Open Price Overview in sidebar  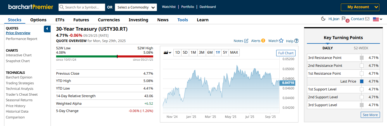18,33
